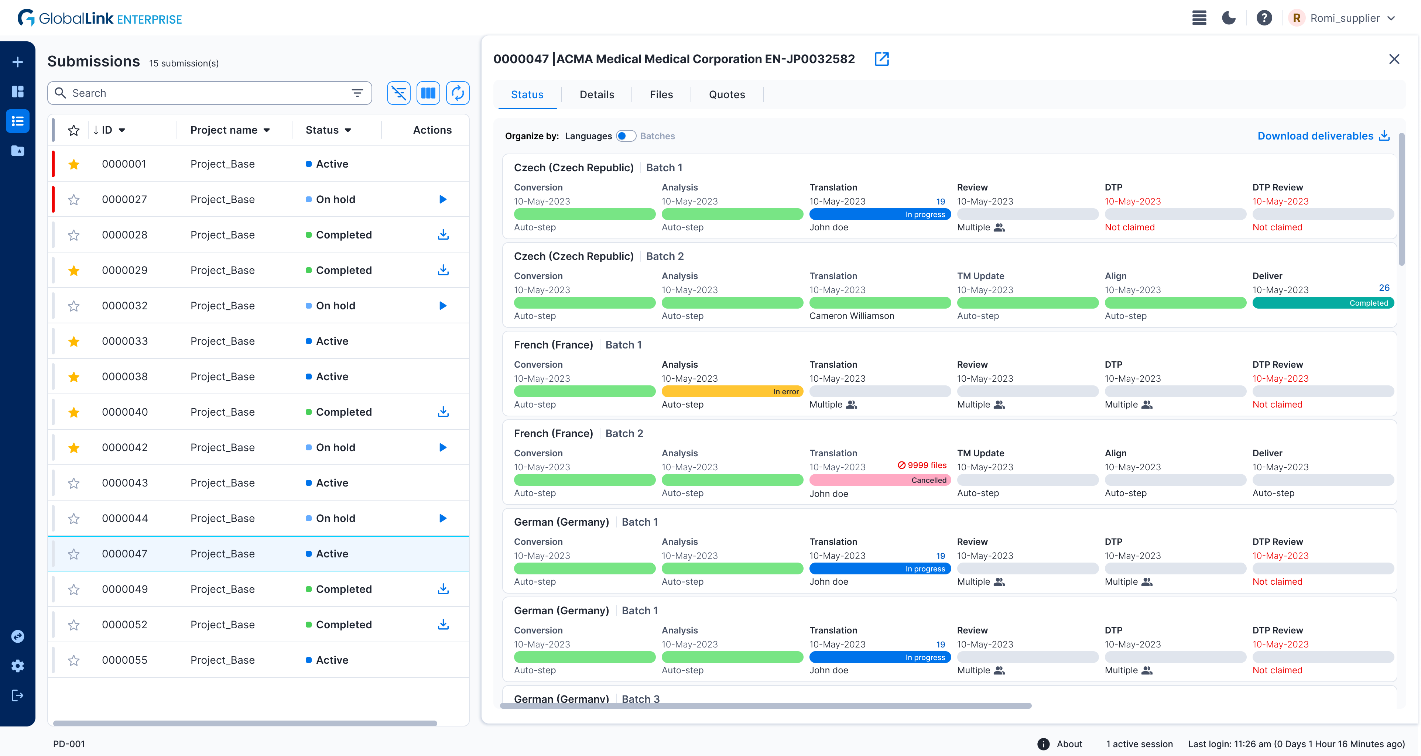
Task: Open submission in new window icon
Action: pos(881,59)
